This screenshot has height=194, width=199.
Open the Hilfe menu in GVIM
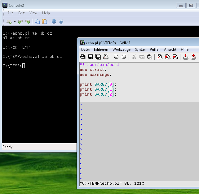pyautogui.click(x=184, y=50)
